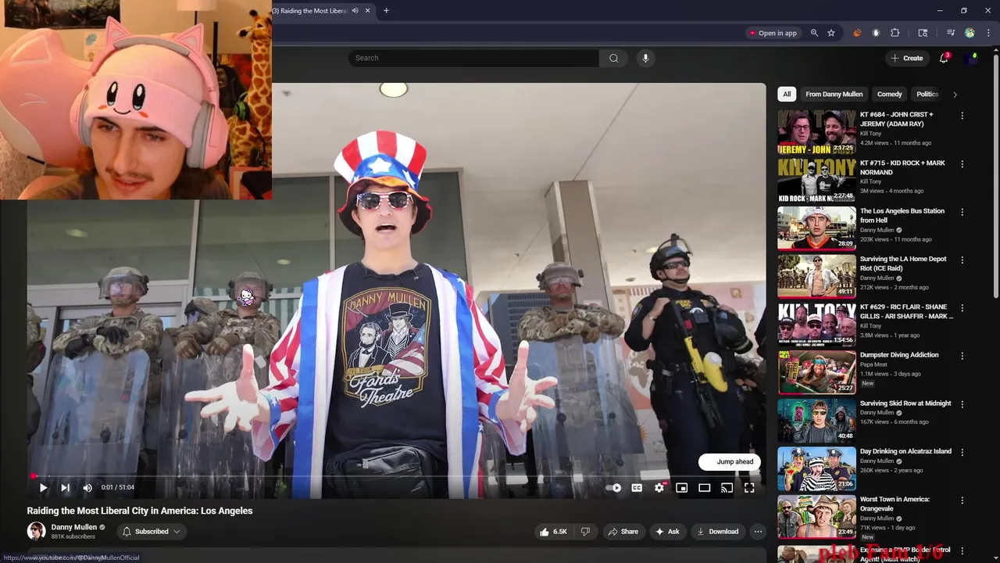The width and height of the screenshot is (1000, 563).
Task: Open the orange extension icon
Action: (857, 33)
